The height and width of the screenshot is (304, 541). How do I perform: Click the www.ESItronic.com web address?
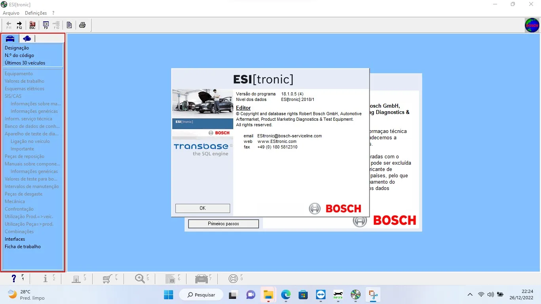pyautogui.click(x=277, y=141)
